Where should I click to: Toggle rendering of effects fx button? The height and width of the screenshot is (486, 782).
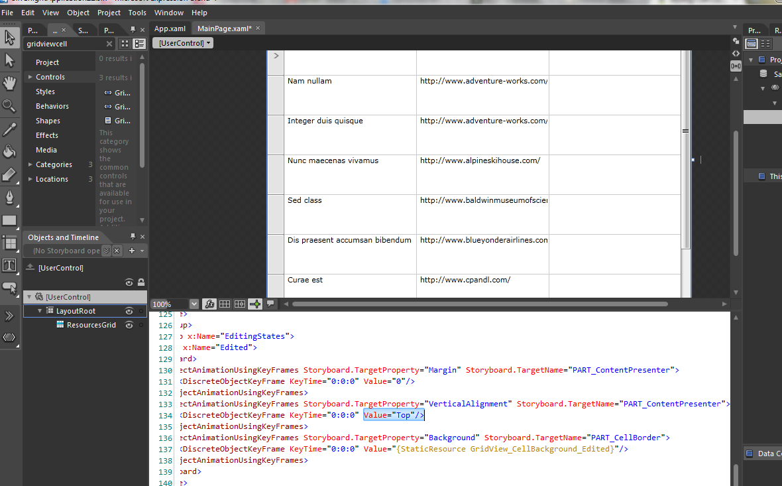click(x=209, y=304)
